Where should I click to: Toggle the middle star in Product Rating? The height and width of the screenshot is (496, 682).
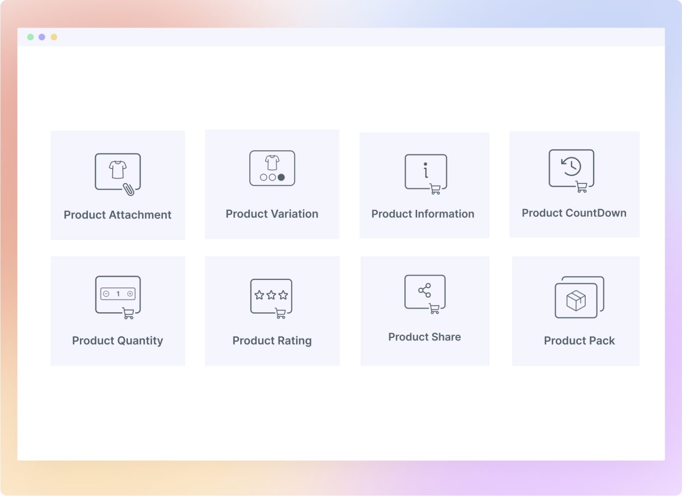pyautogui.click(x=272, y=294)
